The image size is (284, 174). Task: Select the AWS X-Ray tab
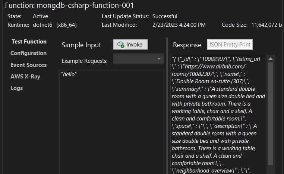click(x=25, y=77)
